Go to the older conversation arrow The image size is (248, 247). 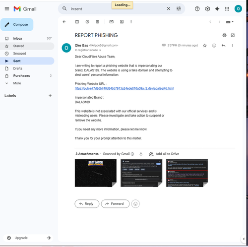pos(219,22)
